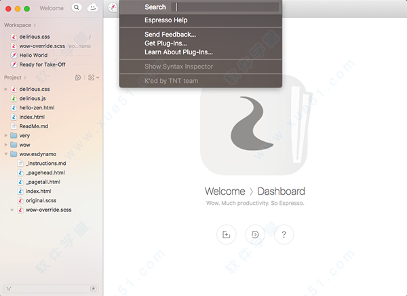Click the sidebar filter input field

[x=51, y=289]
